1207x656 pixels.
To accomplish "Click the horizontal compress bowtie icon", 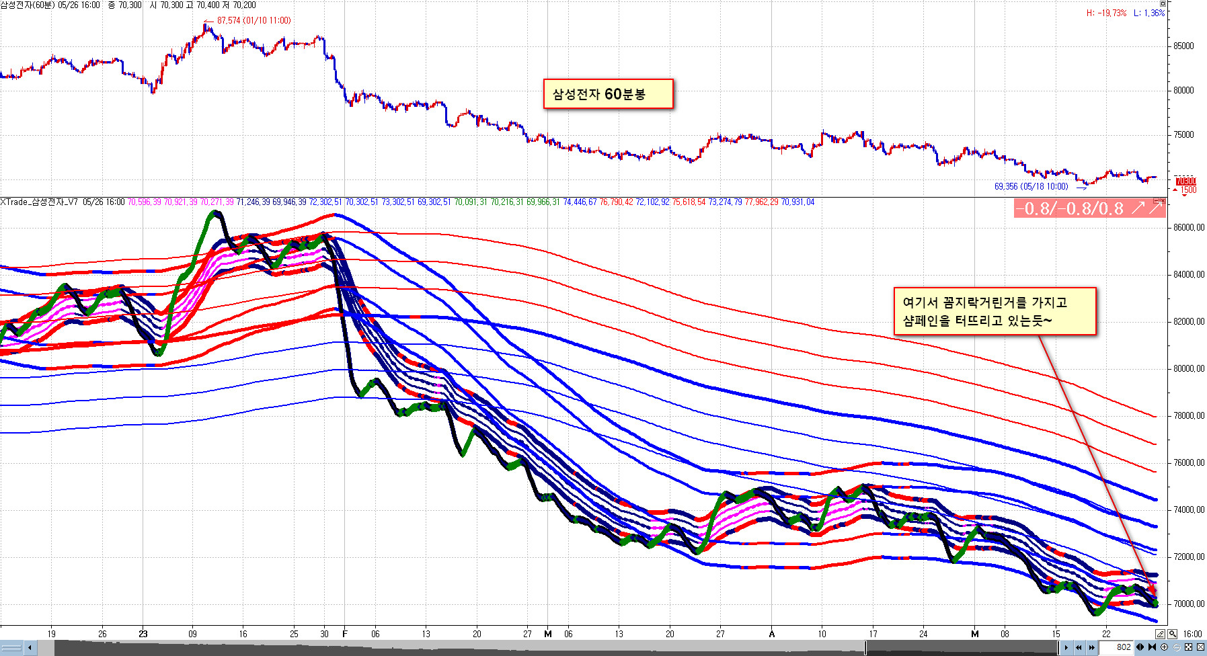I will click(x=1153, y=647).
